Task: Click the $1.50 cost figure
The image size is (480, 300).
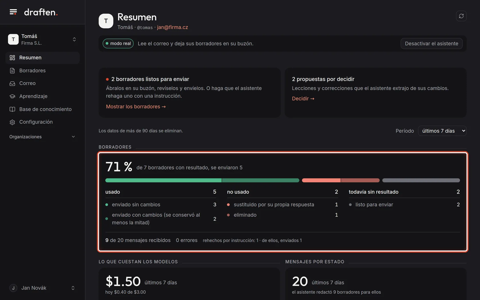Action: click(123, 281)
